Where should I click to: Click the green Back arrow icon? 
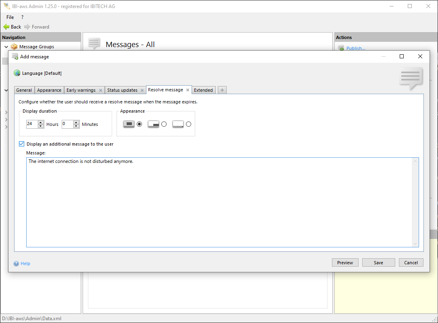tap(6, 27)
